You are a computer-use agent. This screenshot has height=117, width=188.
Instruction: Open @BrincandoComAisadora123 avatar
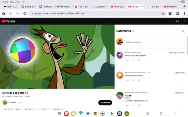point(120,95)
